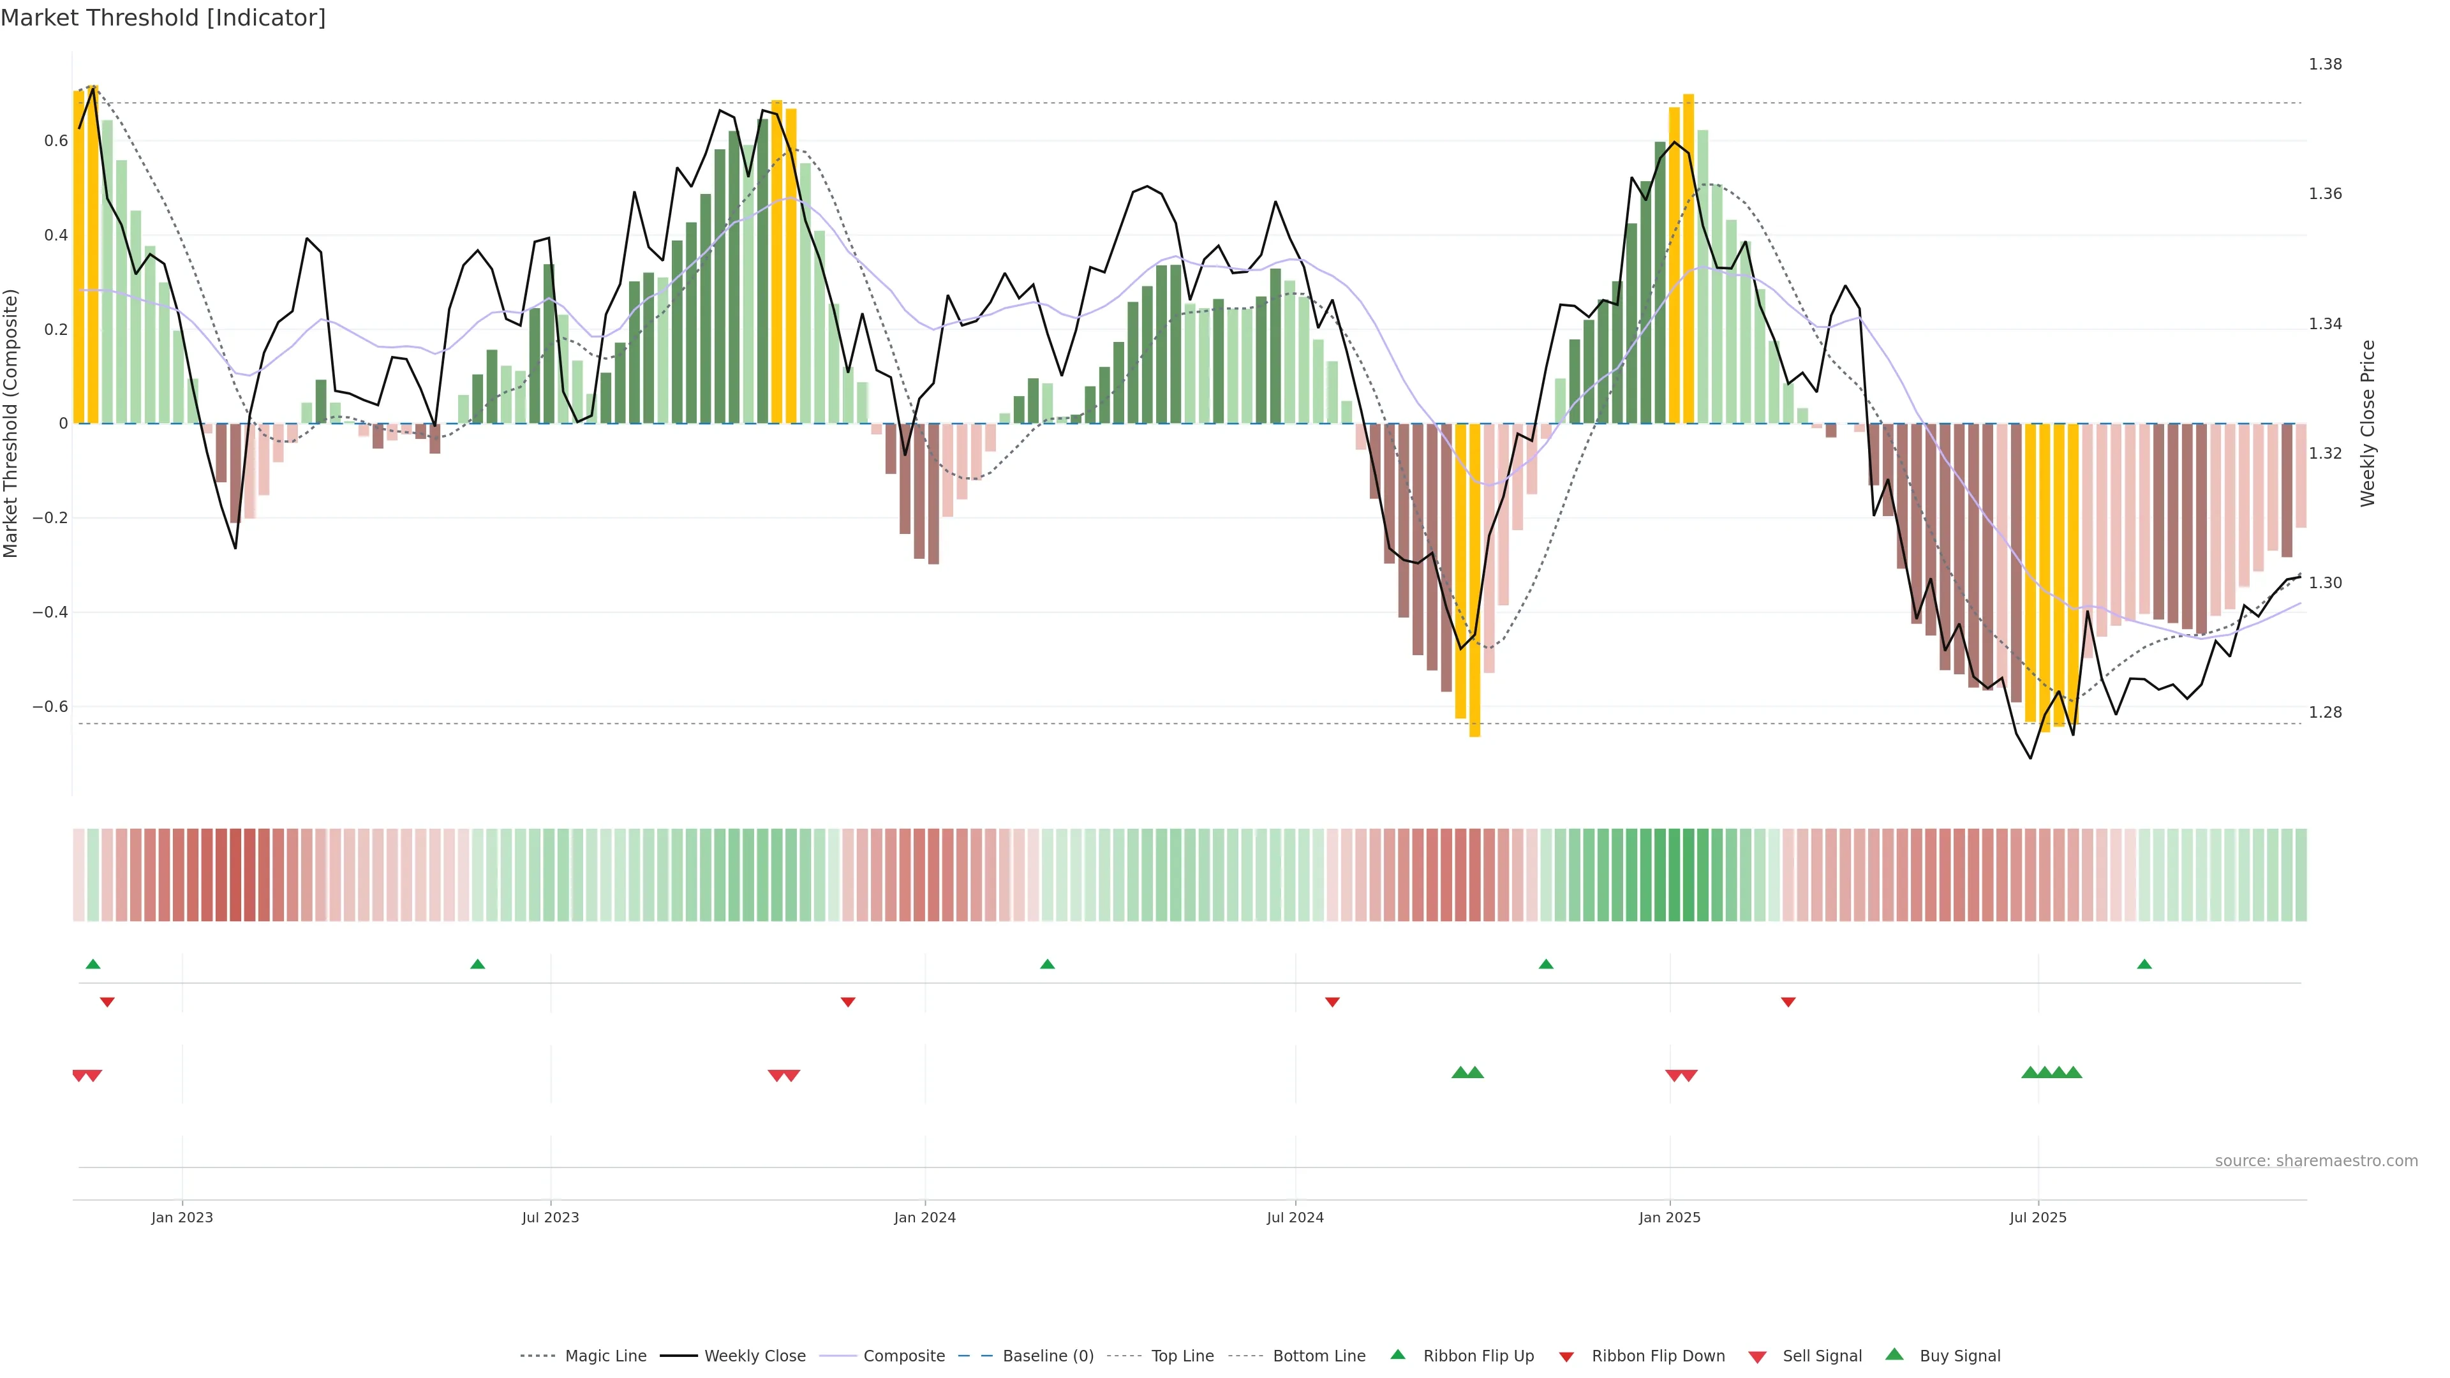
Task: Click the Jan 2024 x-axis label
Action: (924, 1217)
